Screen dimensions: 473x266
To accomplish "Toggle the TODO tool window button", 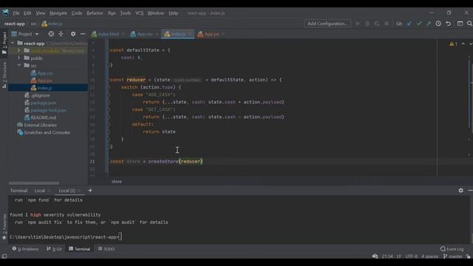I will click(106, 249).
